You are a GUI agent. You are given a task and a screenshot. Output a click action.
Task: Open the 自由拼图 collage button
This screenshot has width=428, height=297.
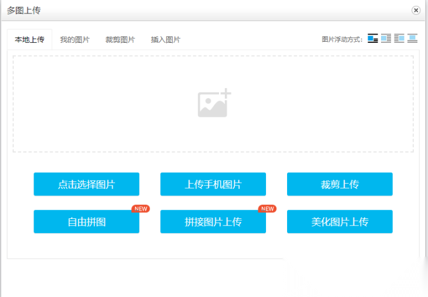[86, 222]
